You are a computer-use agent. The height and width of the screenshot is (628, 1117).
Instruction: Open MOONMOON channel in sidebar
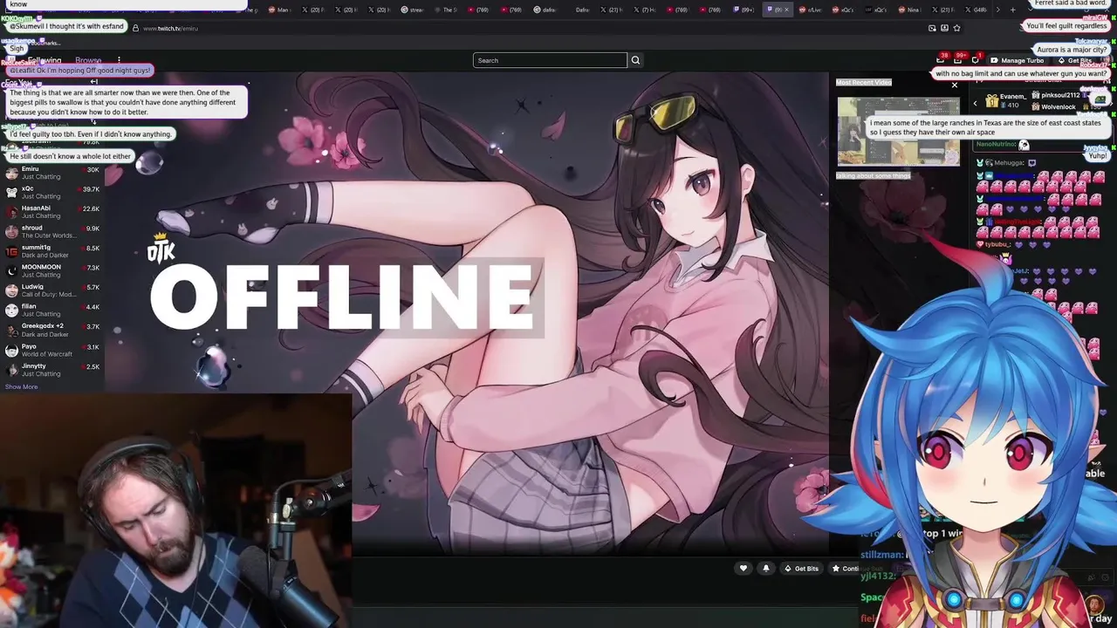pos(52,271)
